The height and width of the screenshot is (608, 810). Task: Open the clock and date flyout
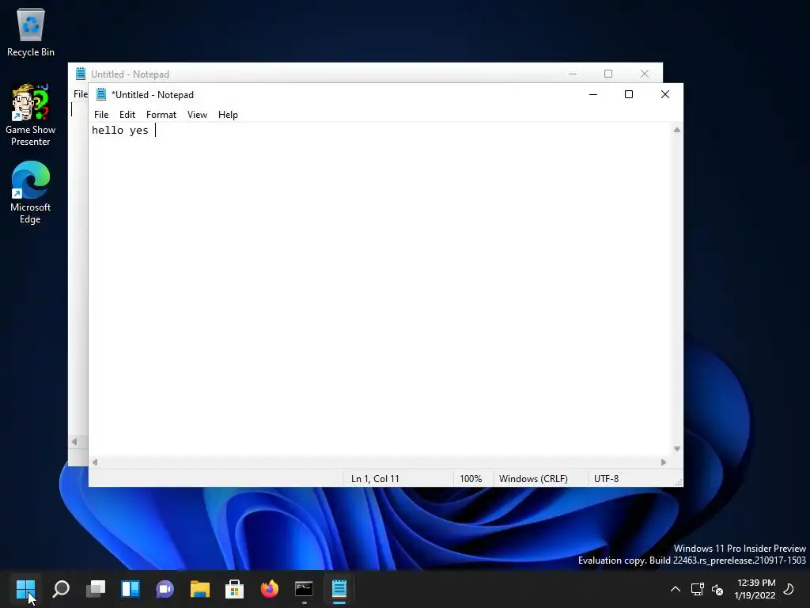pos(755,589)
